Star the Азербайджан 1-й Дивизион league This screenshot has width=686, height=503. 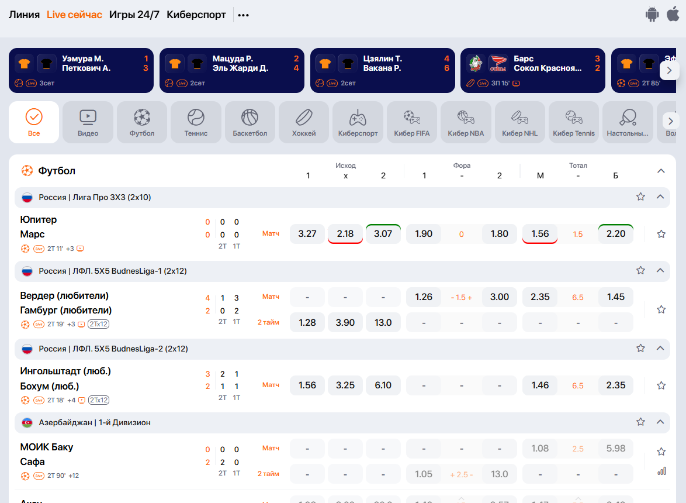640,422
